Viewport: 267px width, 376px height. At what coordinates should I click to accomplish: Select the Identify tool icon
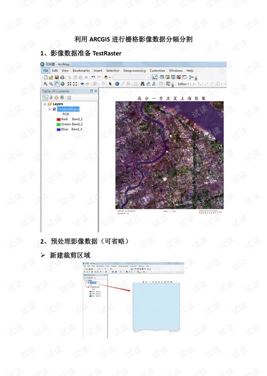tap(117, 84)
